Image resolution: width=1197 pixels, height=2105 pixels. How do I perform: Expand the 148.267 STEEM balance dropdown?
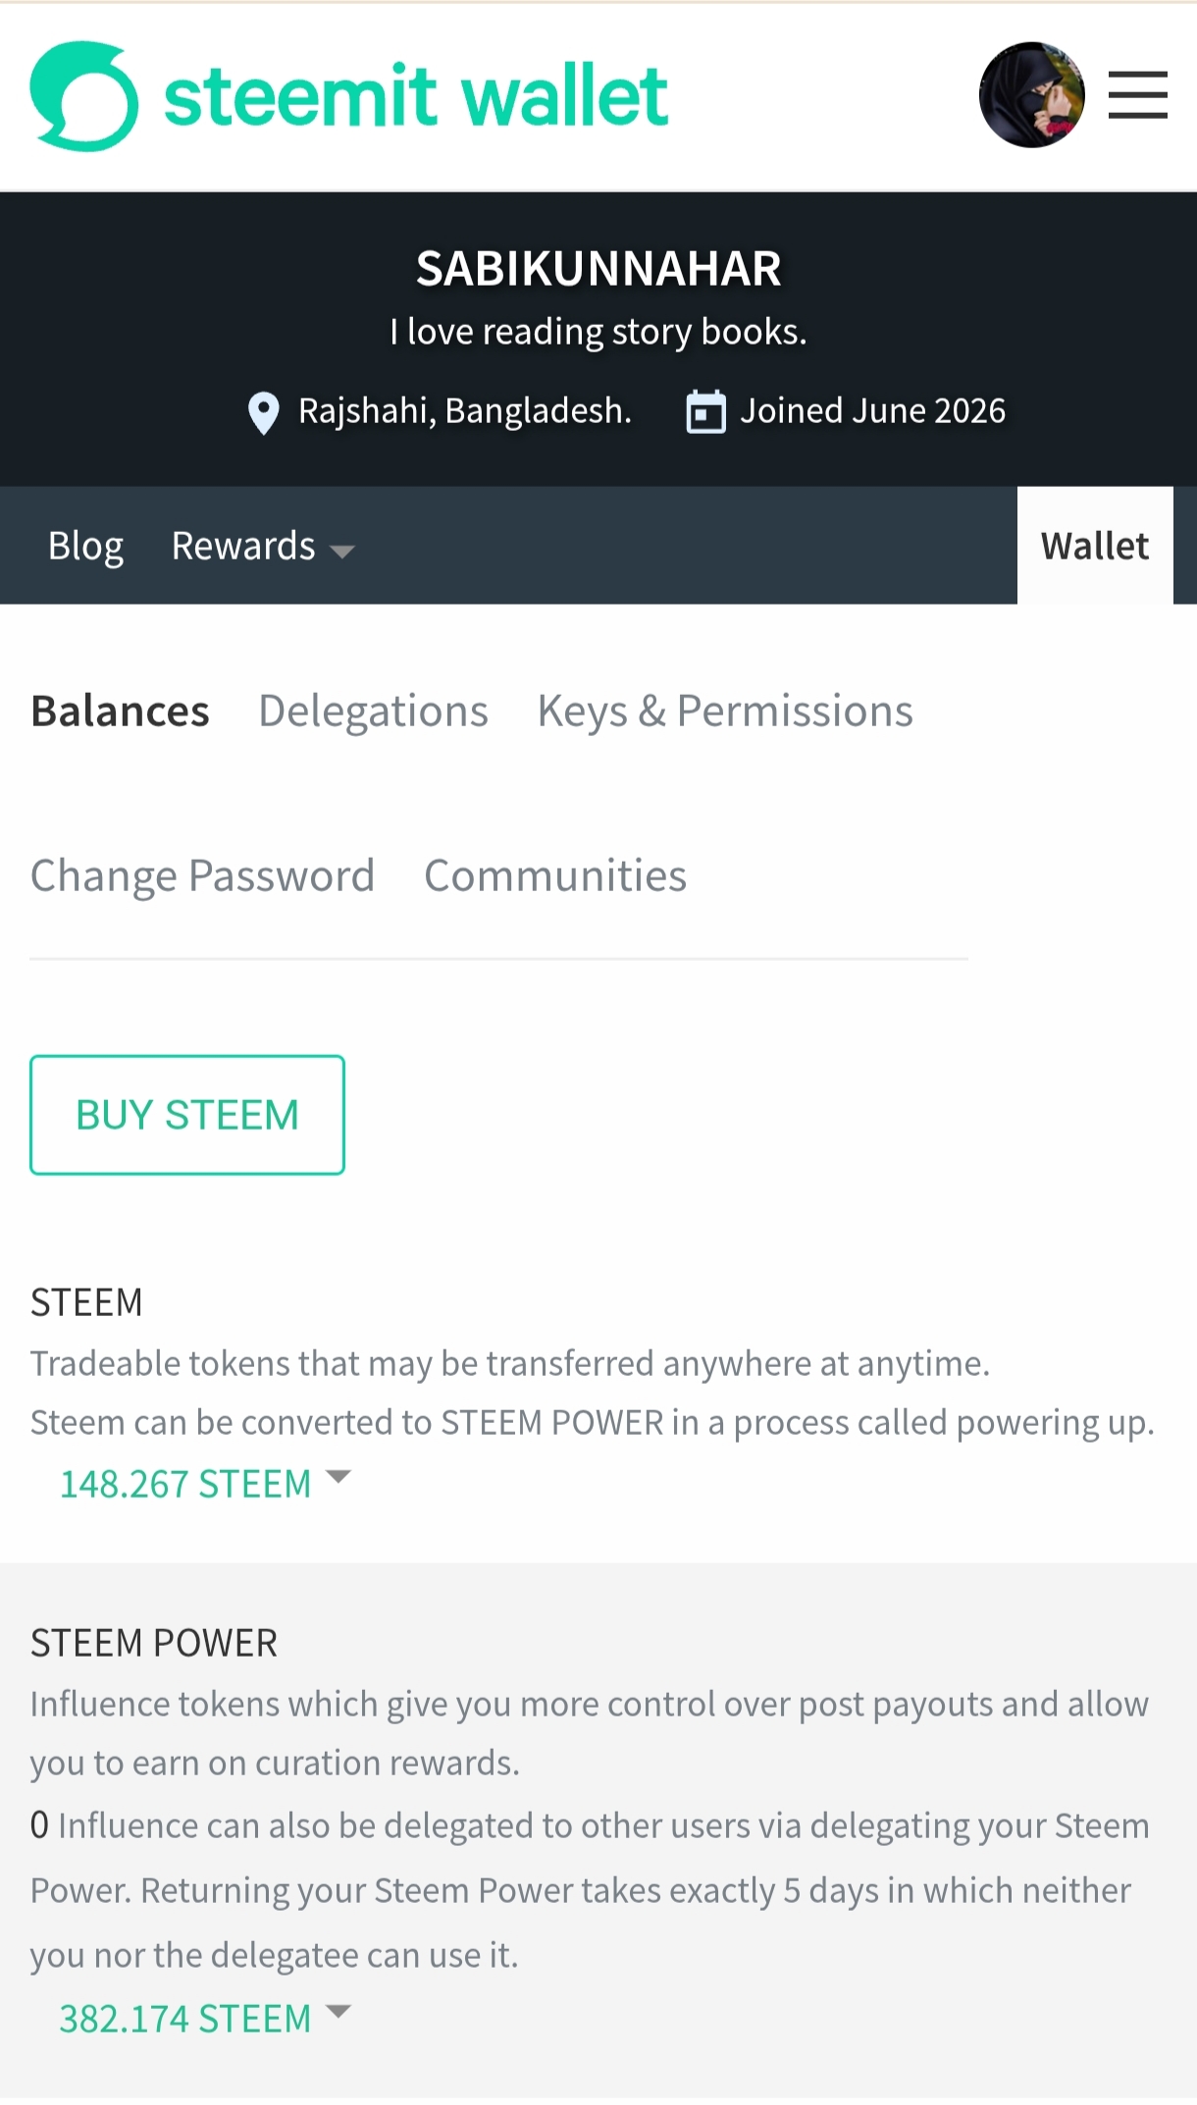click(x=205, y=1483)
